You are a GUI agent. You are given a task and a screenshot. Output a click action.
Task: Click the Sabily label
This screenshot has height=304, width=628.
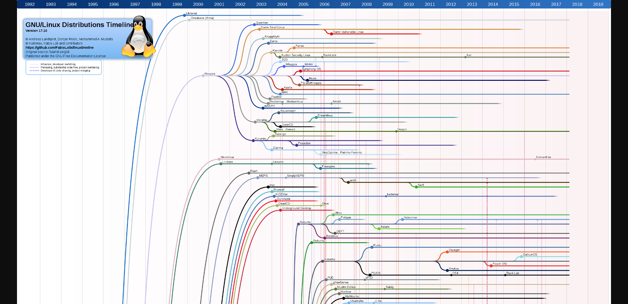click(390, 287)
